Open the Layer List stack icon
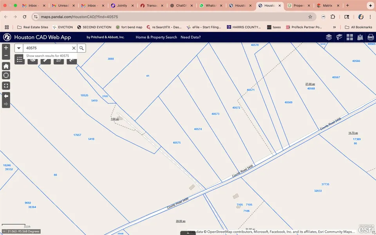Screen dimensions: 376x235 tap(329, 37)
